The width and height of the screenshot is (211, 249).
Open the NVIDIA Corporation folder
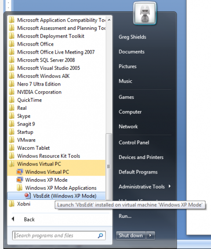coord(56,92)
